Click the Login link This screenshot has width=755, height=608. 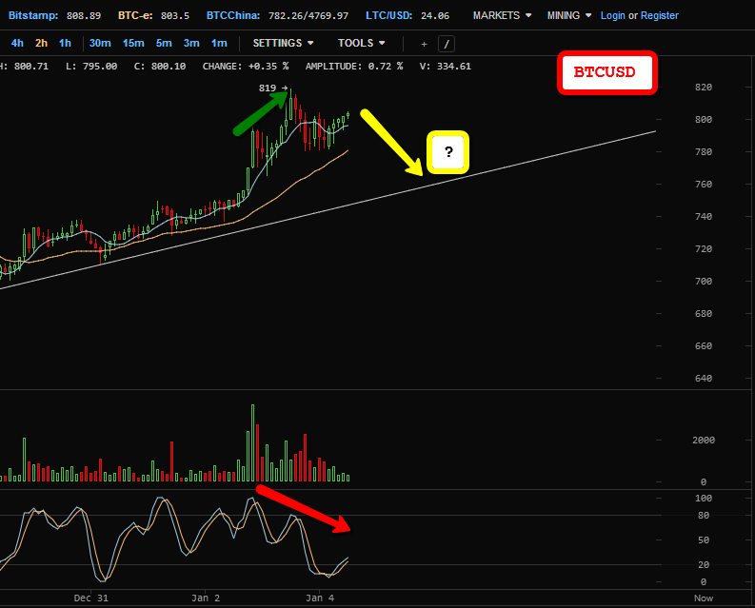tap(612, 15)
